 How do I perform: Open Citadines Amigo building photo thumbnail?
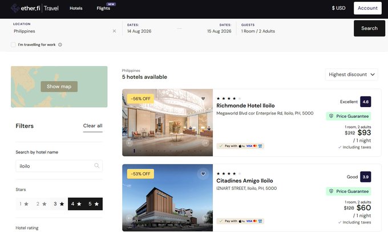pyautogui.click(x=168, y=198)
